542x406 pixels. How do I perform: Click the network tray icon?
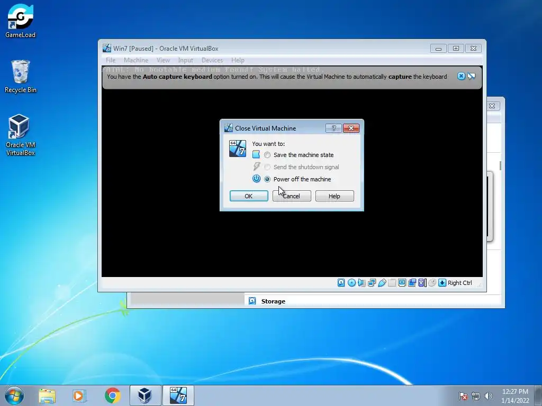pyautogui.click(x=476, y=396)
